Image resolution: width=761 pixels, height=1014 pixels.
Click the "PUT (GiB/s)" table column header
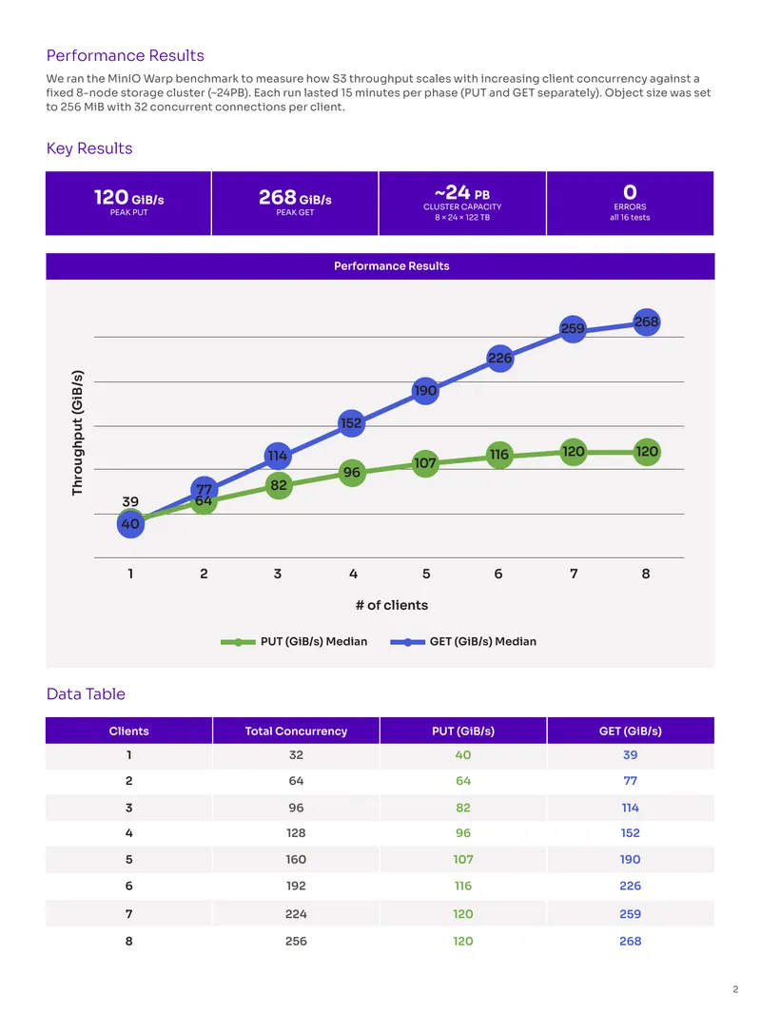pos(463,731)
